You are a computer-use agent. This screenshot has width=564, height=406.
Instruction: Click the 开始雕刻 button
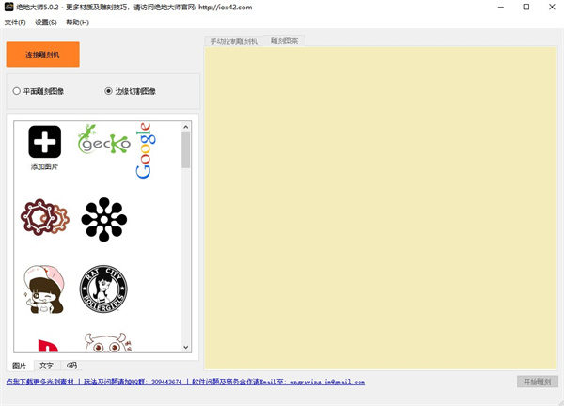coord(538,382)
